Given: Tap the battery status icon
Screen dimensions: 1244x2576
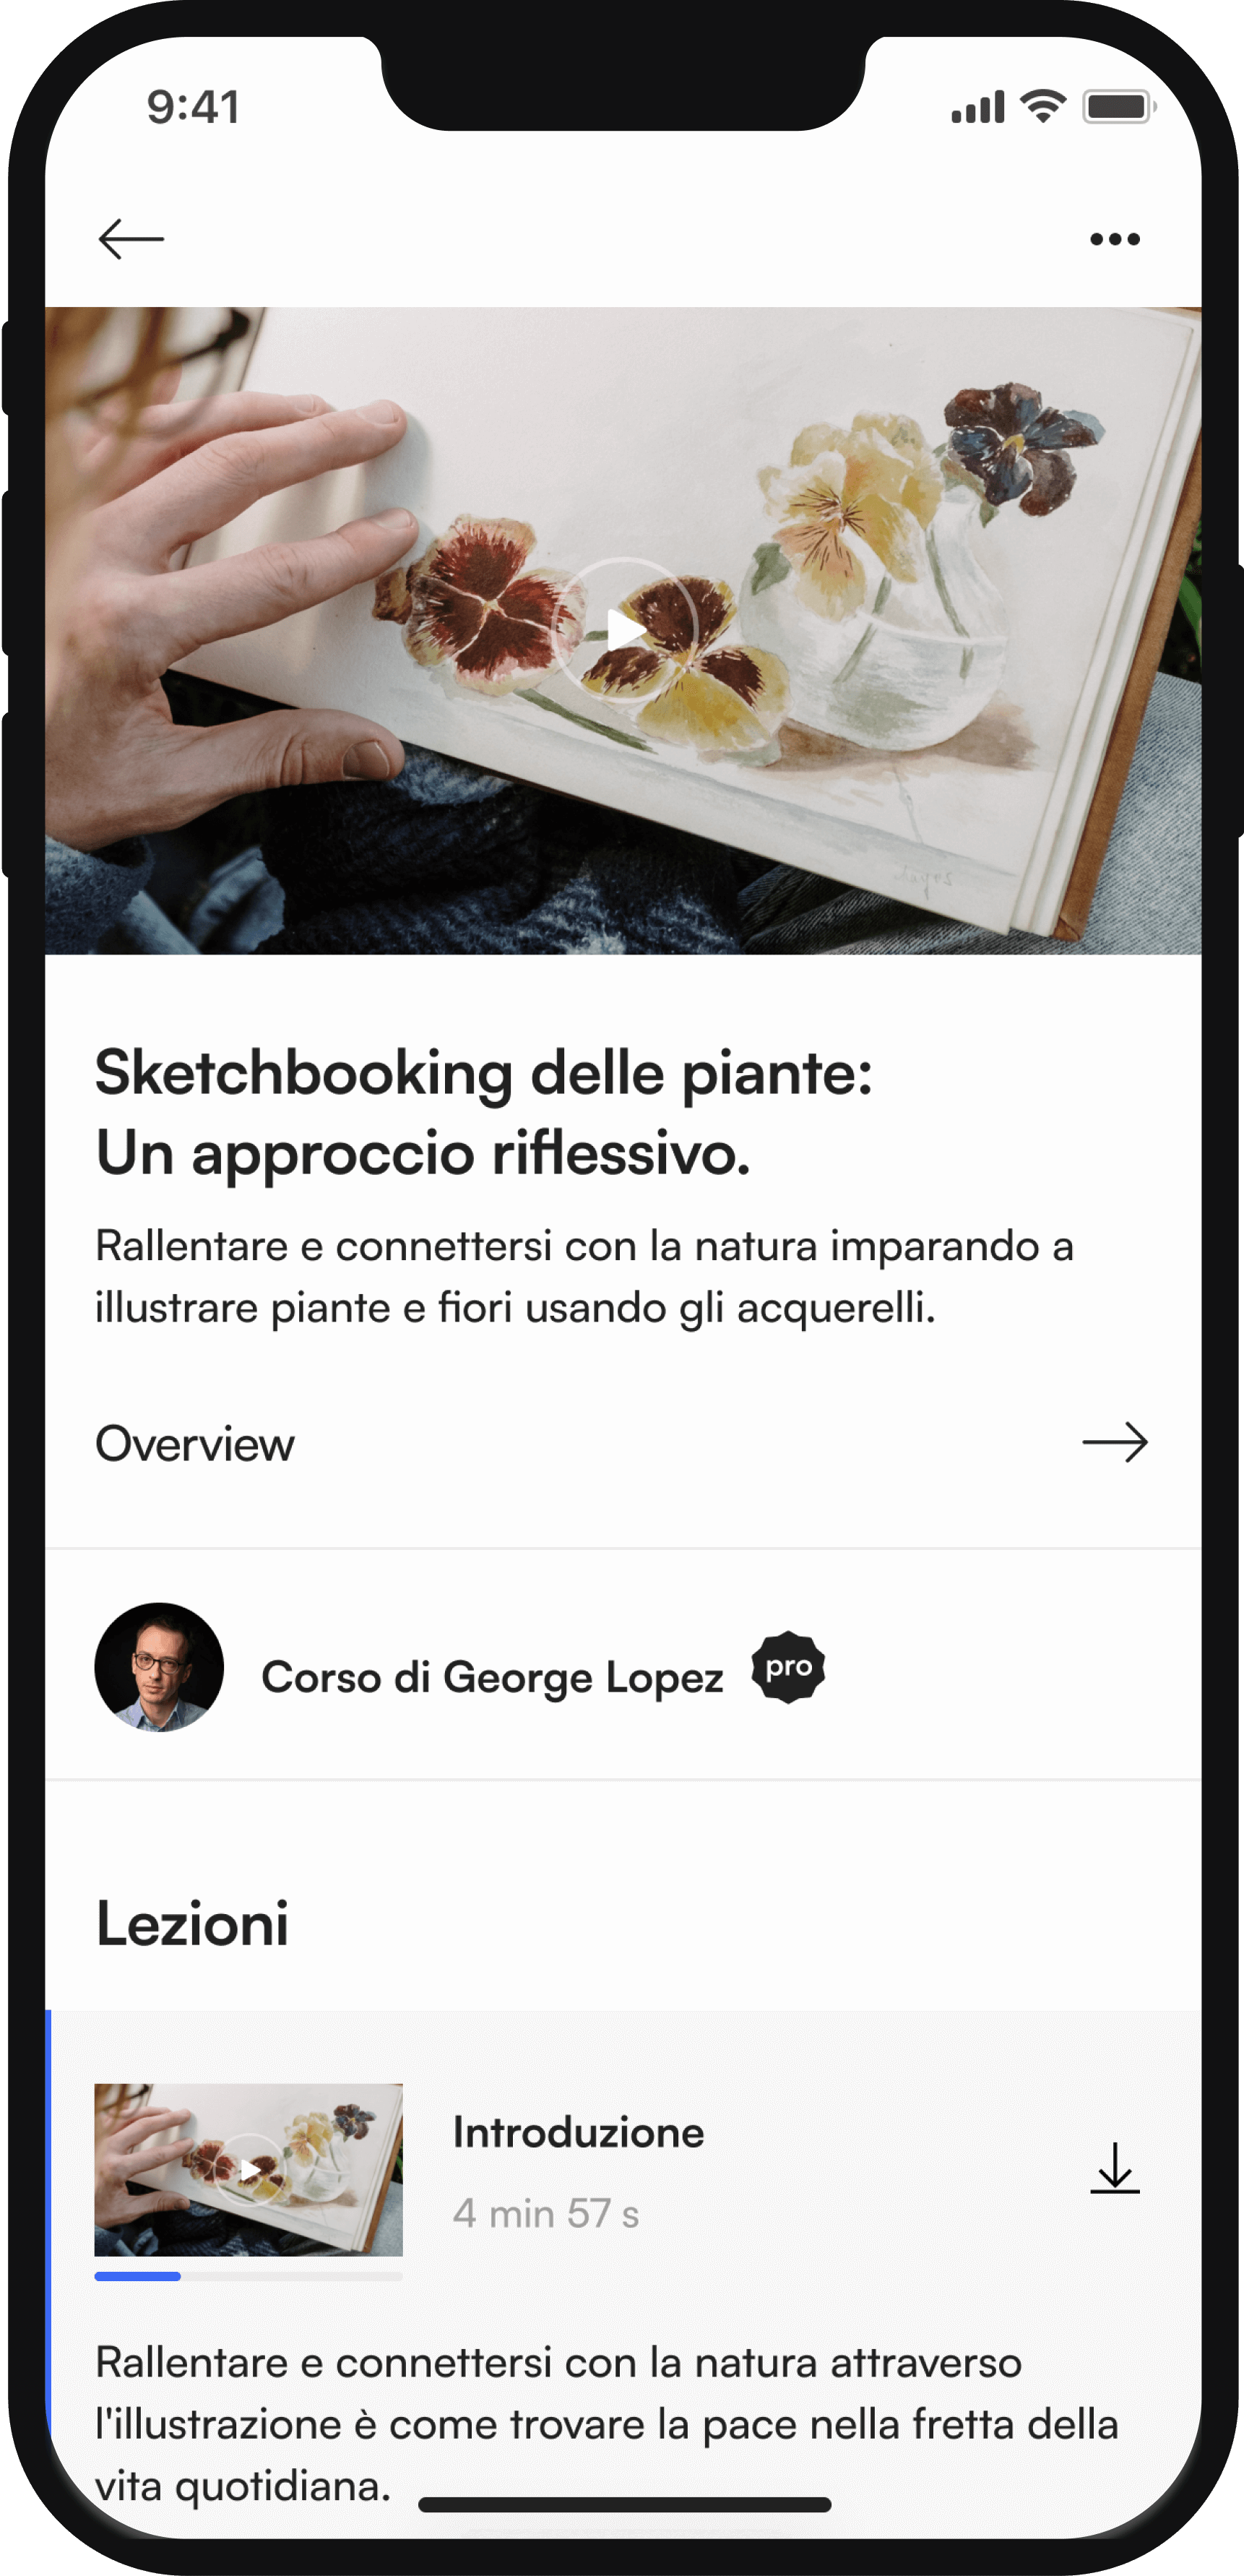Looking at the screenshot, I should (x=1119, y=106).
